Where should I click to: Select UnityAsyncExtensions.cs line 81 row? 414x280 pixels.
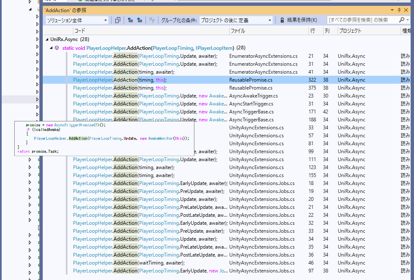[302, 144]
